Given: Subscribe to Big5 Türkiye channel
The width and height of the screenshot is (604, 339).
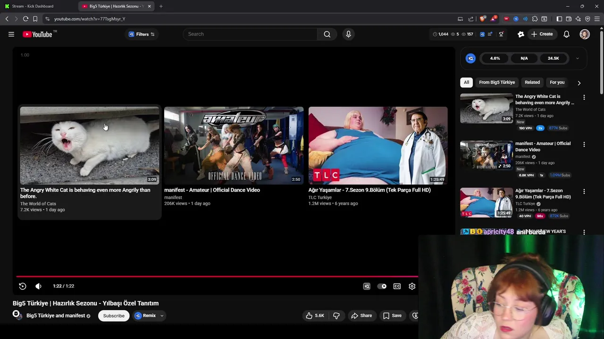Looking at the screenshot, I should [x=114, y=315].
